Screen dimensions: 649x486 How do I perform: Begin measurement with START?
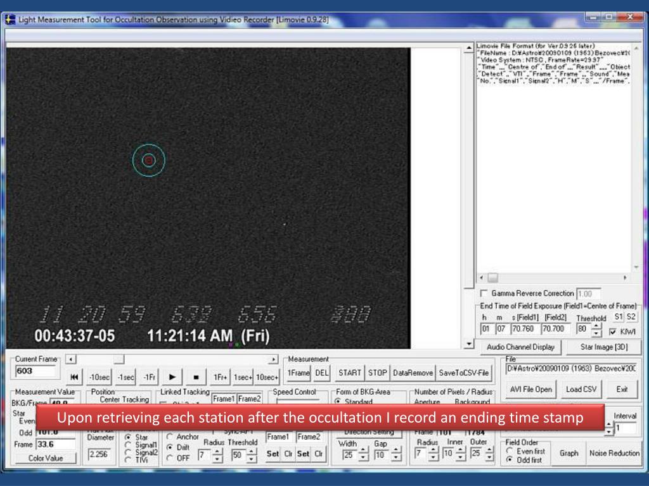350,373
